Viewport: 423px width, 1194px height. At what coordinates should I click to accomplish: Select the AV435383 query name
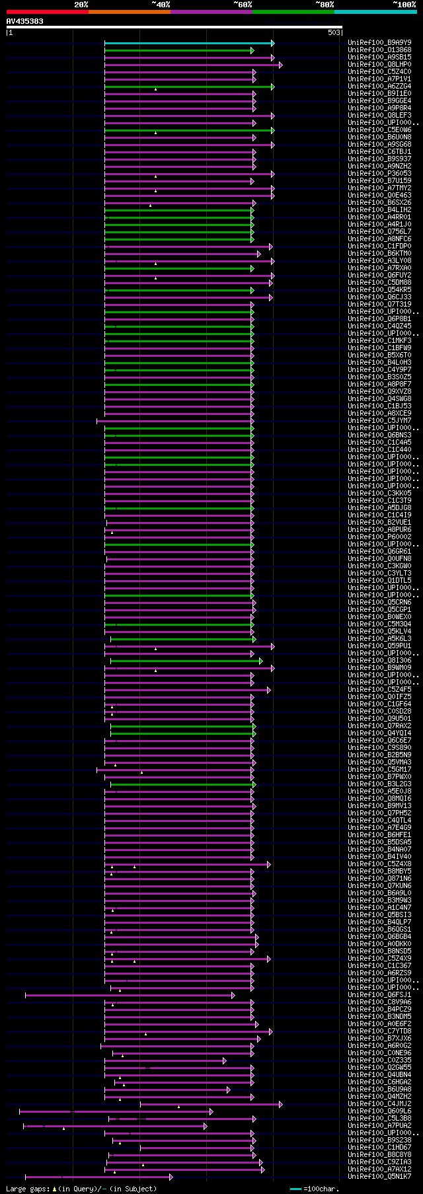coord(25,21)
